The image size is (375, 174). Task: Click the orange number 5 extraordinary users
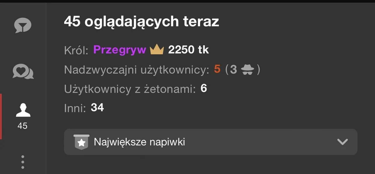[217, 69]
